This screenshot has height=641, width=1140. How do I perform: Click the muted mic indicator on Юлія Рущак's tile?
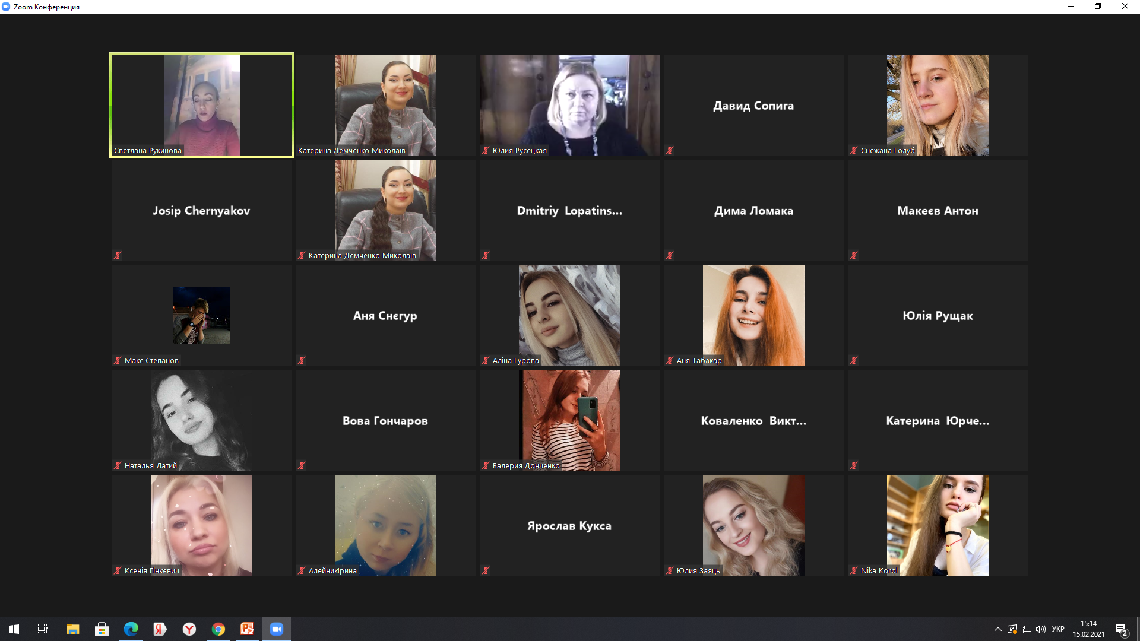pyautogui.click(x=854, y=360)
